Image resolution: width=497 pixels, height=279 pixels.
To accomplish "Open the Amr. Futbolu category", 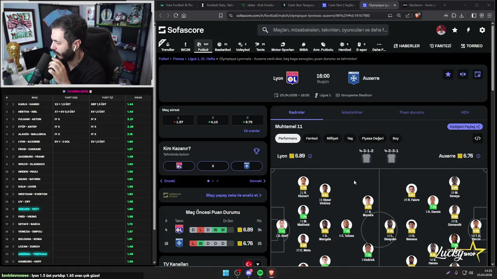I will [x=323, y=46].
